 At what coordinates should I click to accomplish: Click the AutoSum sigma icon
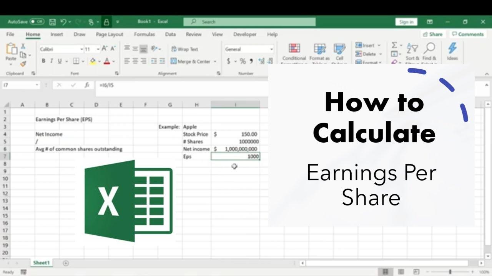tap(394, 45)
